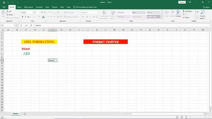Zoom out with the minus button
This screenshot has height=119, width=212.
(x=190, y=117)
